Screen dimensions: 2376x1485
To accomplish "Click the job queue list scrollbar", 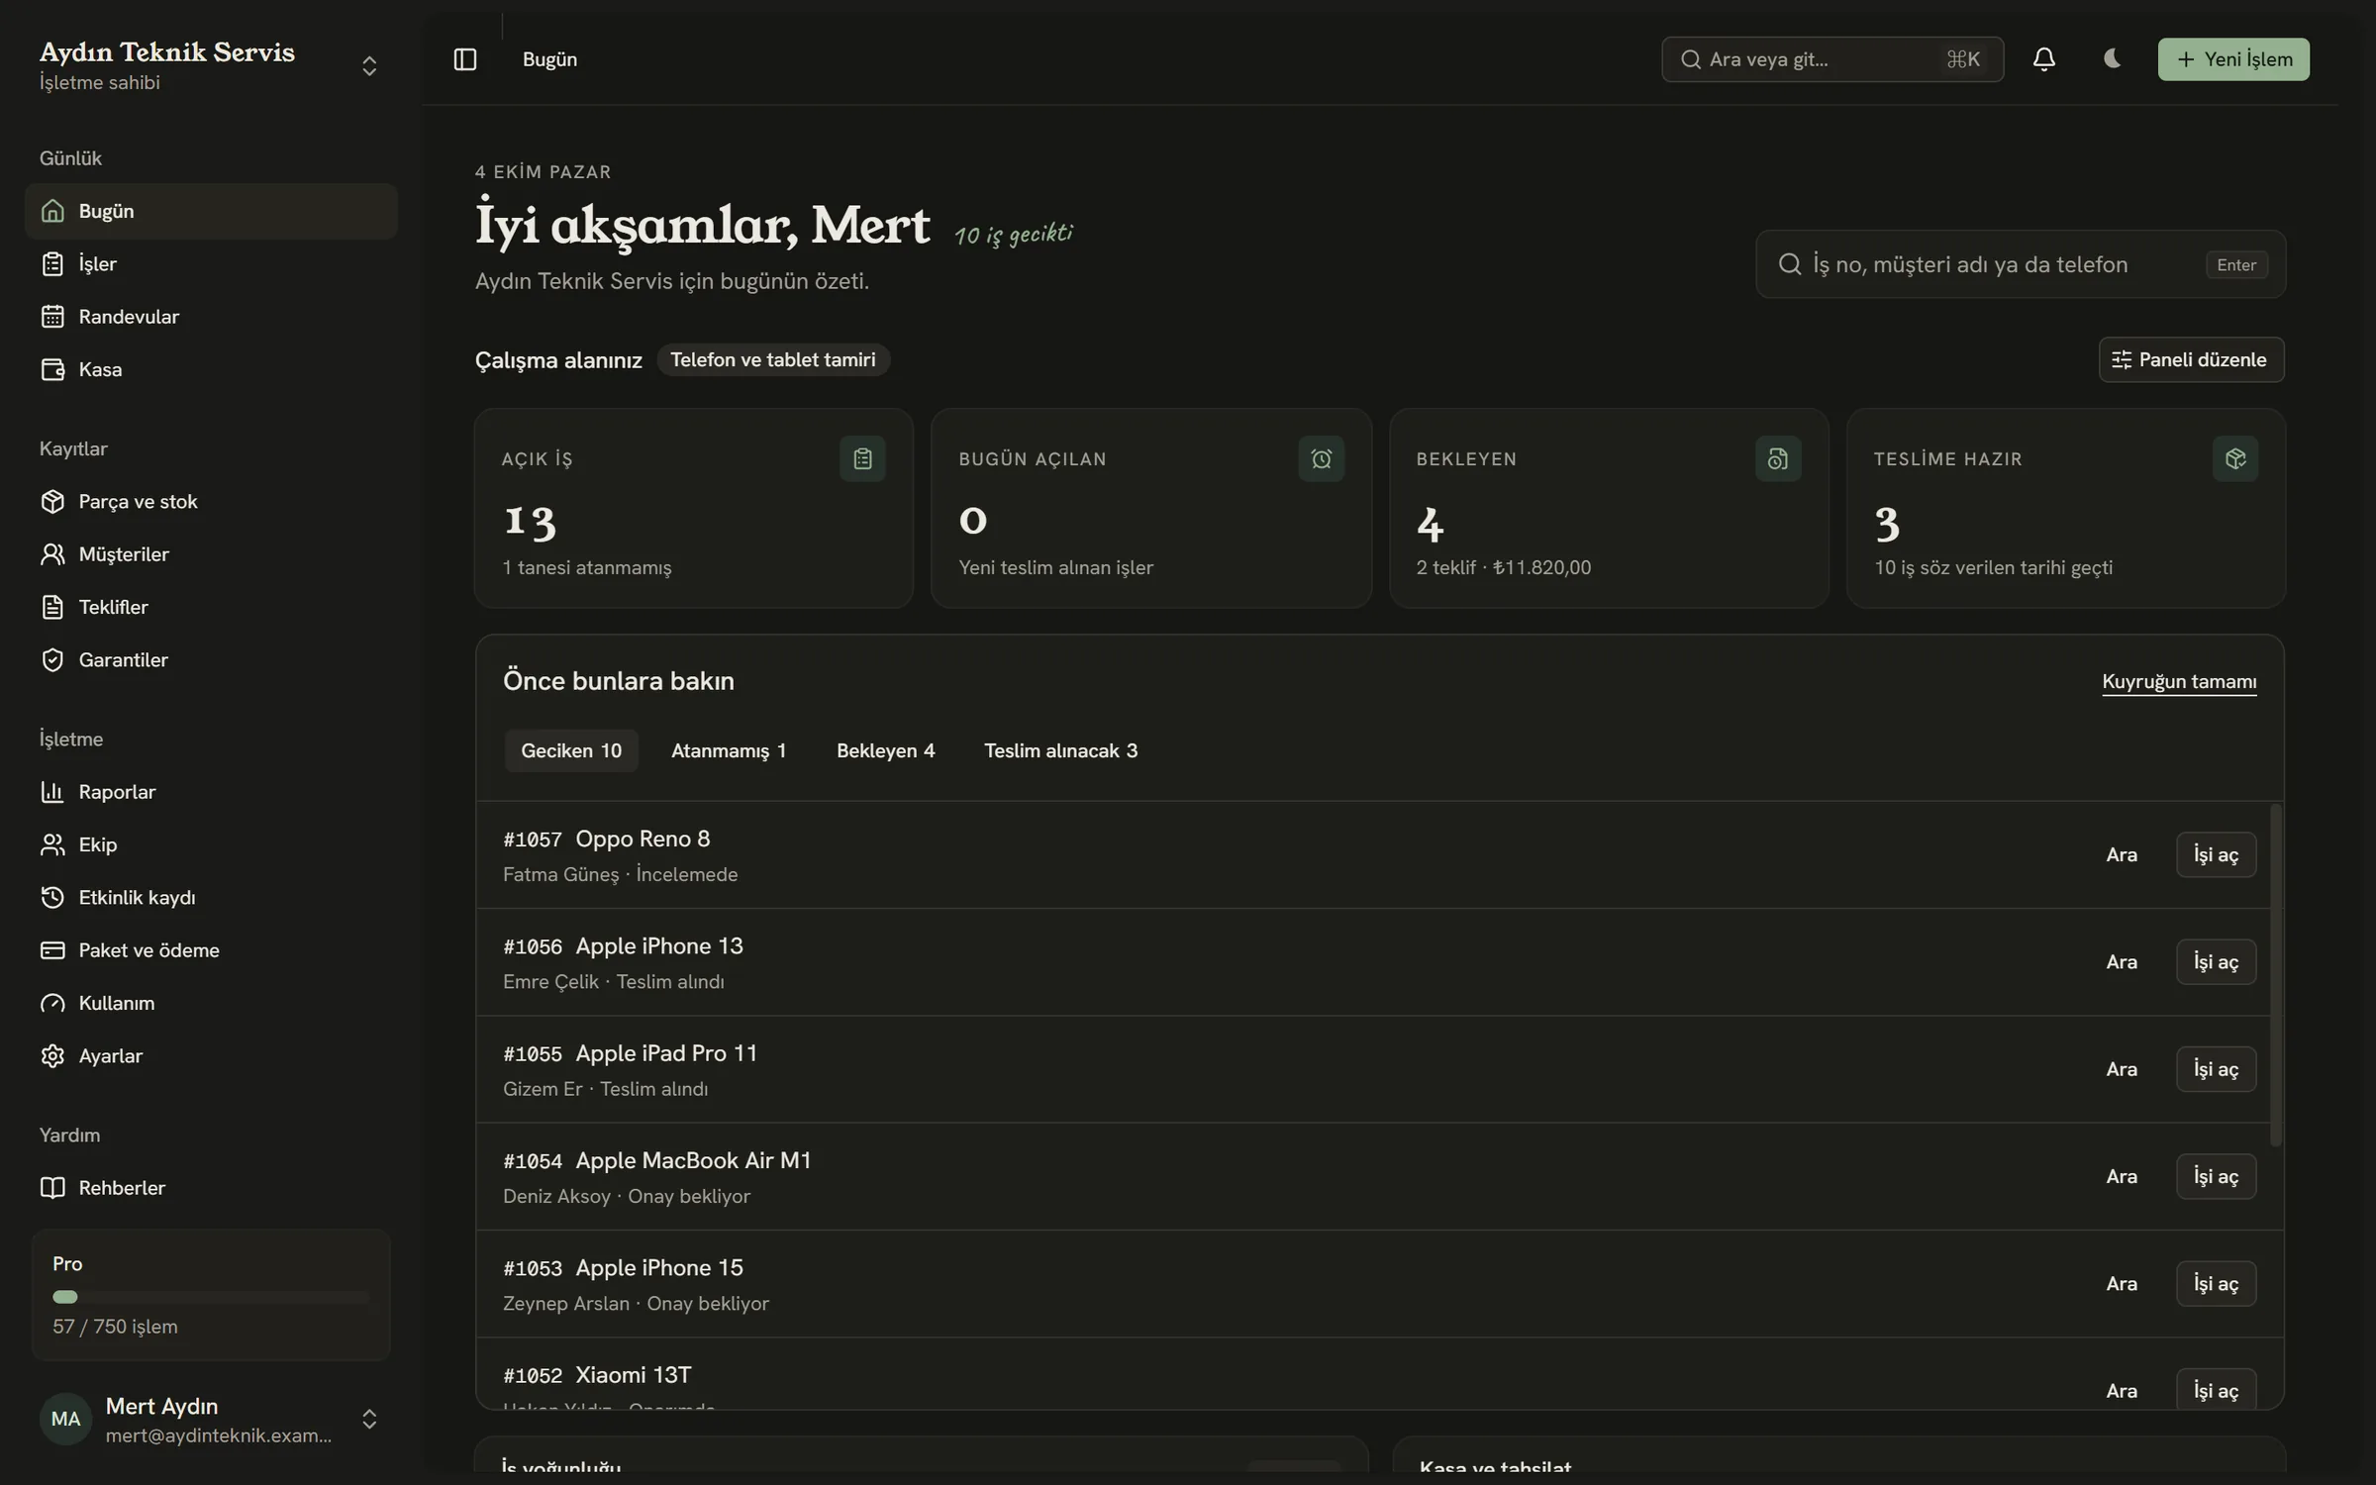I will coord(2276,975).
